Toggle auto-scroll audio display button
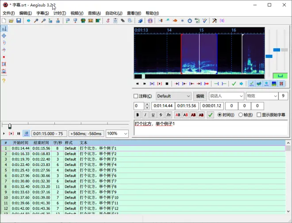Screen dimensions: 292x223 click(x=266, y=84)
